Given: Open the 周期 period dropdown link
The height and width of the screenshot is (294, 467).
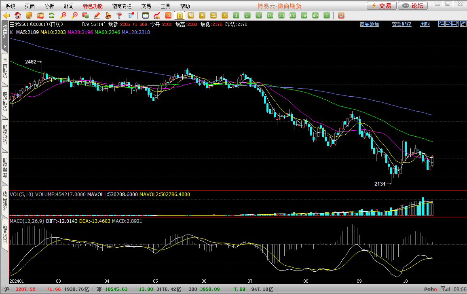Looking at the screenshot, I should pyautogui.click(x=425, y=24).
